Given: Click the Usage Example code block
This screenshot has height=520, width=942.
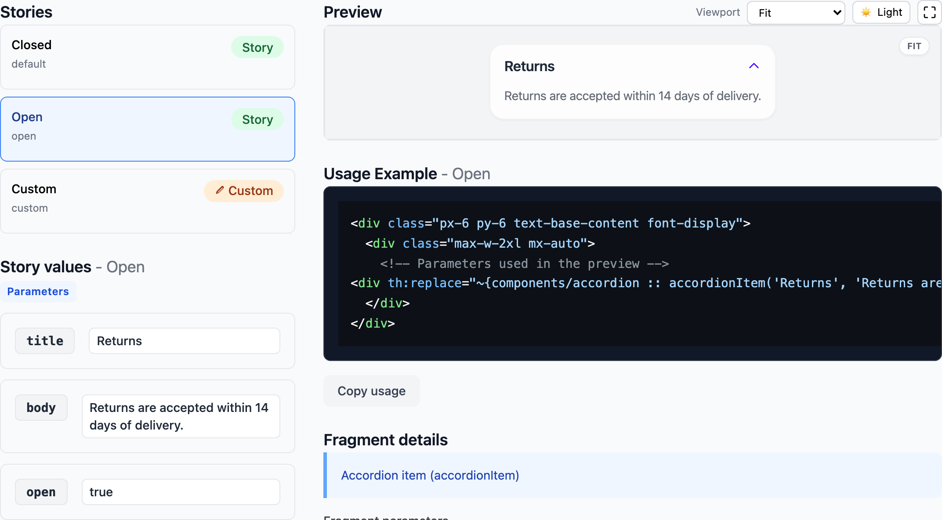Looking at the screenshot, I should tap(633, 273).
